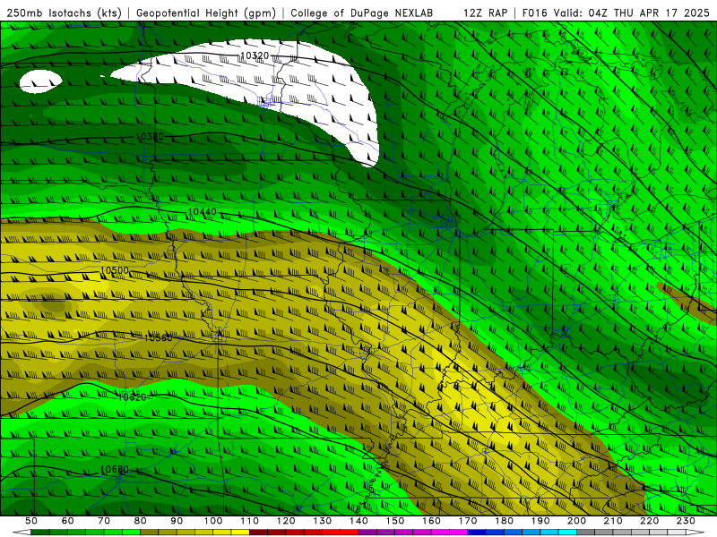Click the 60 knot color bar label
This screenshot has height=537, width=717.
click(x=68, y=521)
